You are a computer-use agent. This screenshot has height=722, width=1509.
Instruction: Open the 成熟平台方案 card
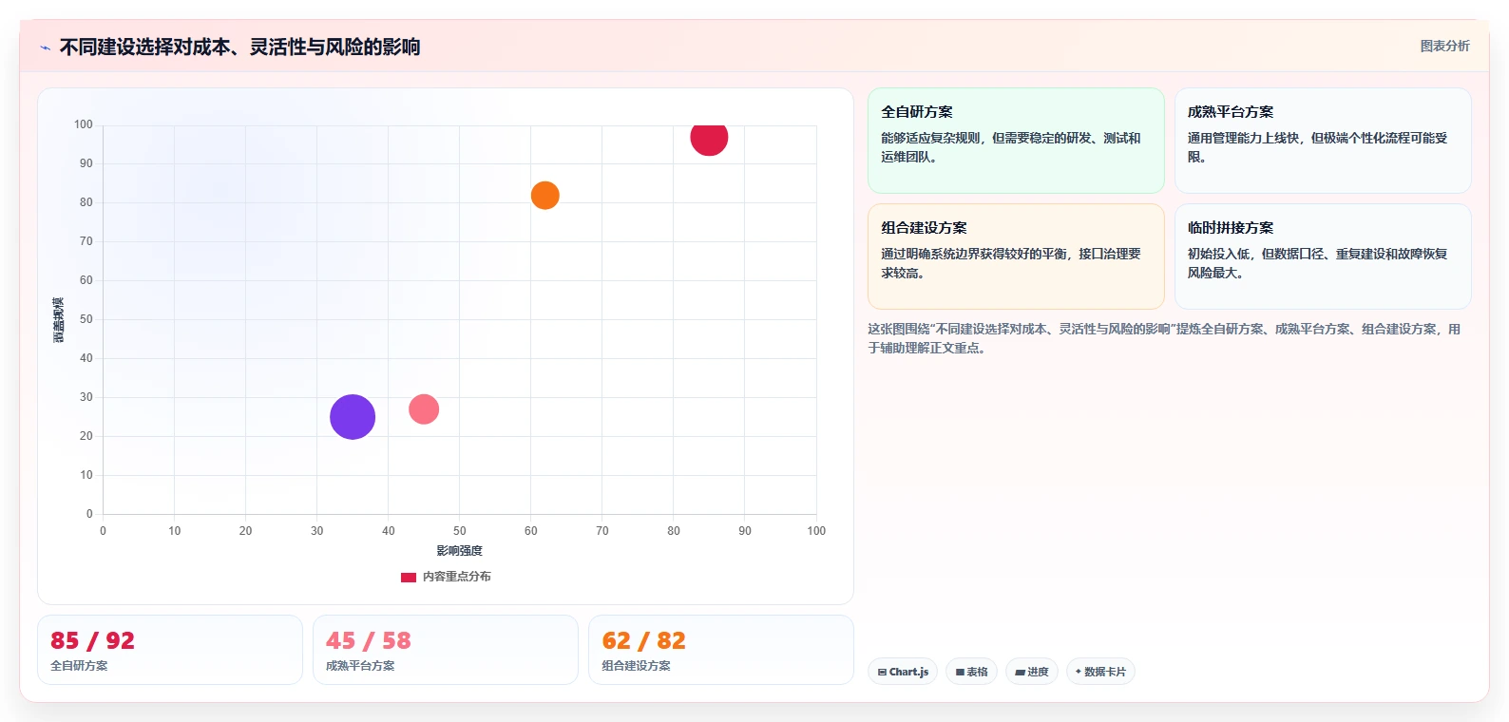tap(1323, 141)
